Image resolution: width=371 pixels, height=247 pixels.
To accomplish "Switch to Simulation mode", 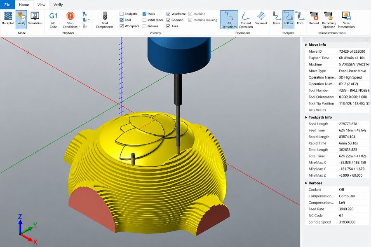I will pos(35,19).
